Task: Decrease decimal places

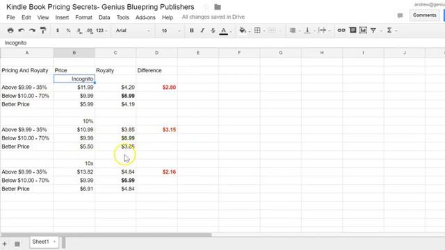Action: point(79,31)
